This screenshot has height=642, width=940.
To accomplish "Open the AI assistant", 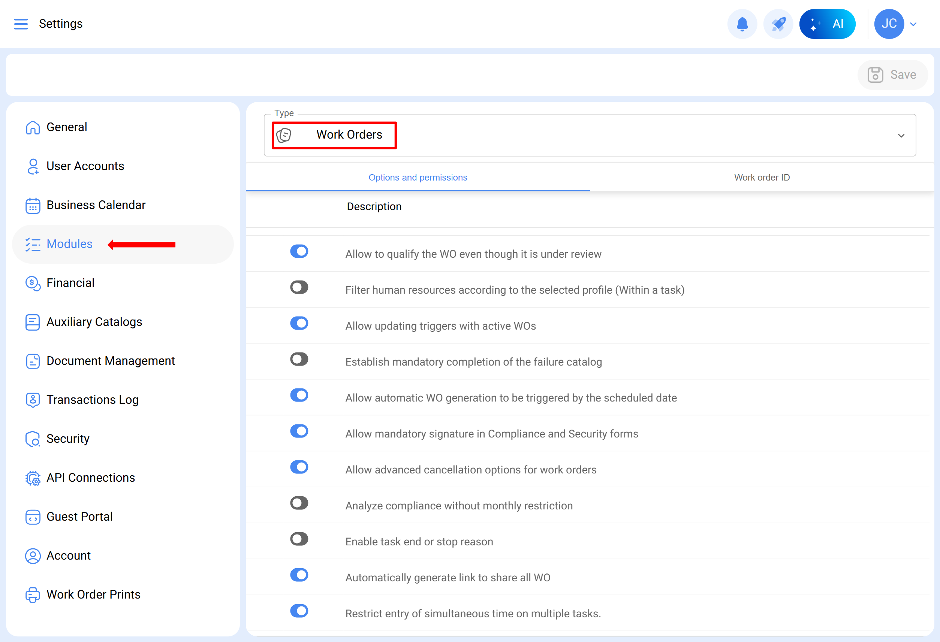I will point(828,24).
